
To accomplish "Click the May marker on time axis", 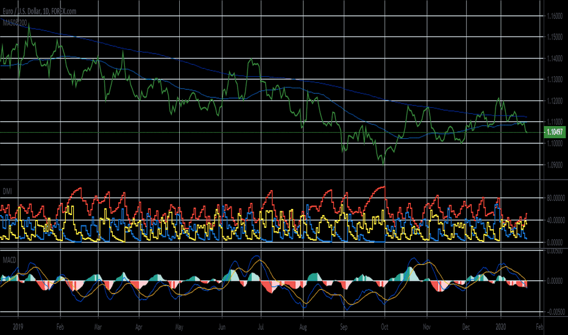I will 179,326.
